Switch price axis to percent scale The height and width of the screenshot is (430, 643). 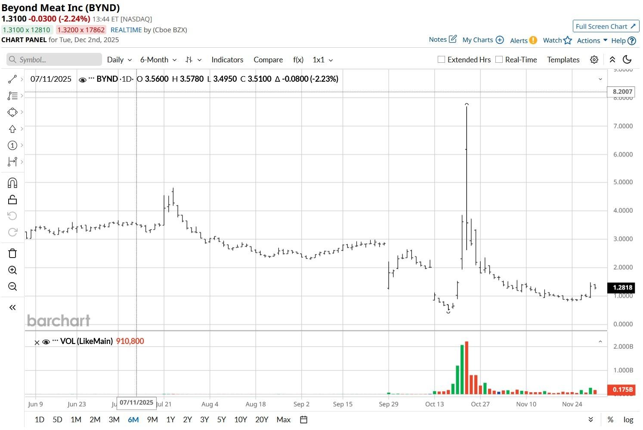point(610,420)
